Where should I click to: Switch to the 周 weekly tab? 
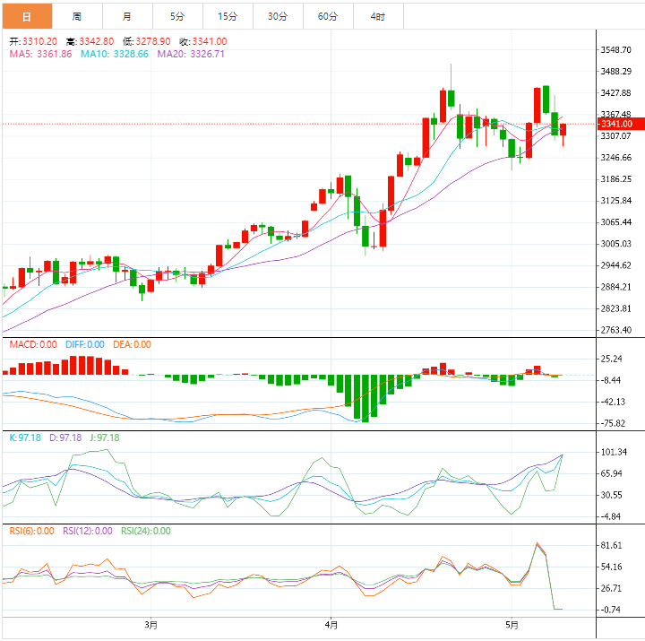[77, 16]
